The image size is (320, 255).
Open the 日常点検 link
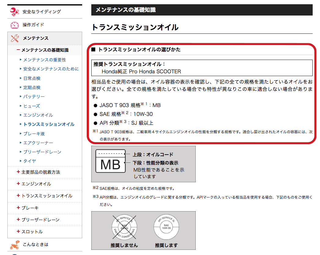click(x=32, y=78)
